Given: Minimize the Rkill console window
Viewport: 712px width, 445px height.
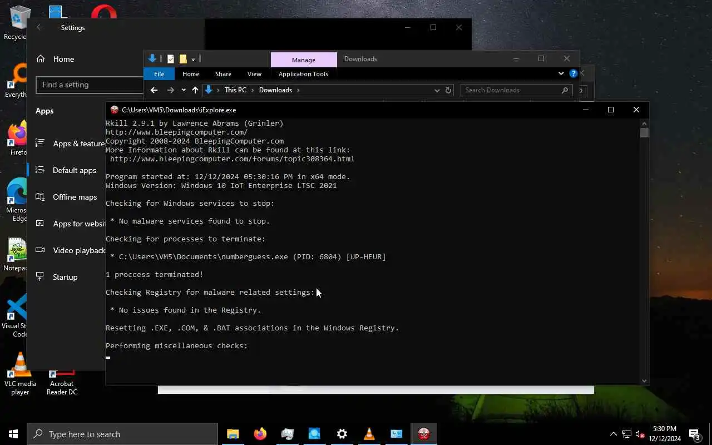Looking at the screenshot, I should [x=585, y=110].
